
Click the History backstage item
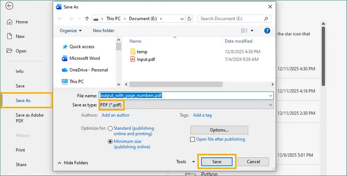tap(23, 136)
